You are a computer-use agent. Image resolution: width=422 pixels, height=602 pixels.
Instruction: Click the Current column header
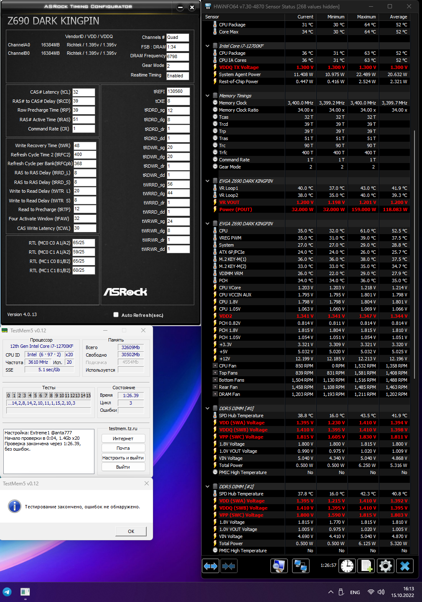point(300,17)
